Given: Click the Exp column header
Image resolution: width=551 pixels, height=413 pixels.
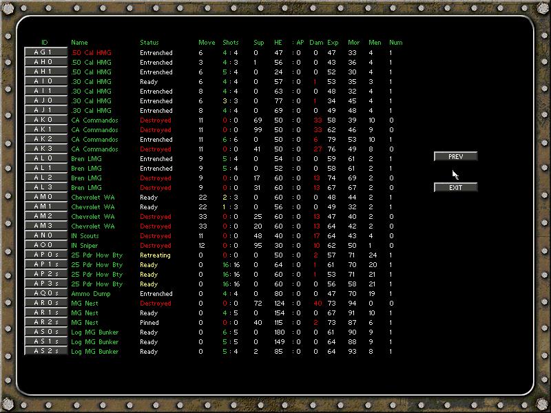Looking at the screenshot, I should 333,43.
